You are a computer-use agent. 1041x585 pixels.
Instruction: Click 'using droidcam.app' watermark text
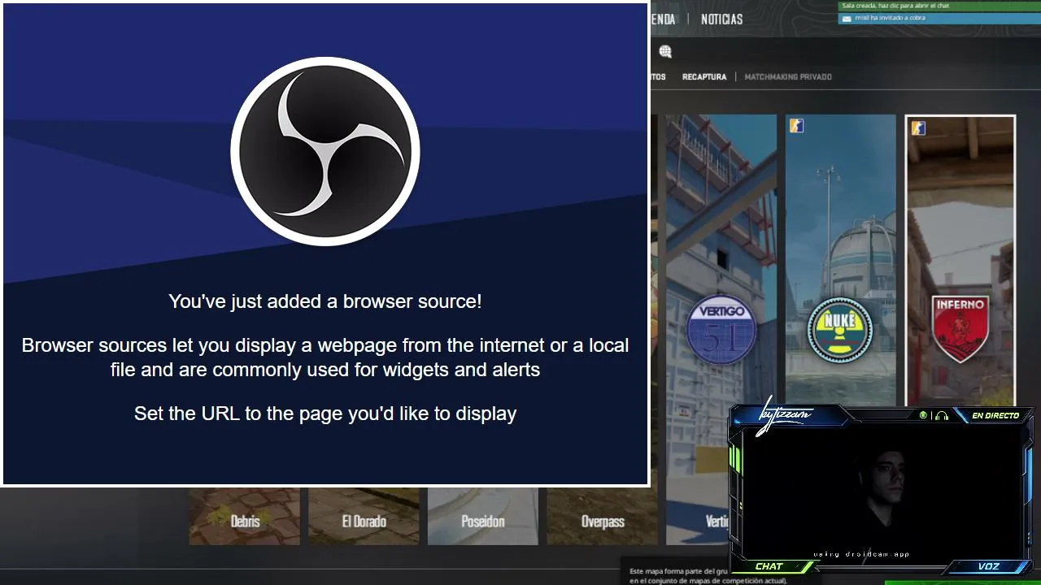[x=862, y=554]
